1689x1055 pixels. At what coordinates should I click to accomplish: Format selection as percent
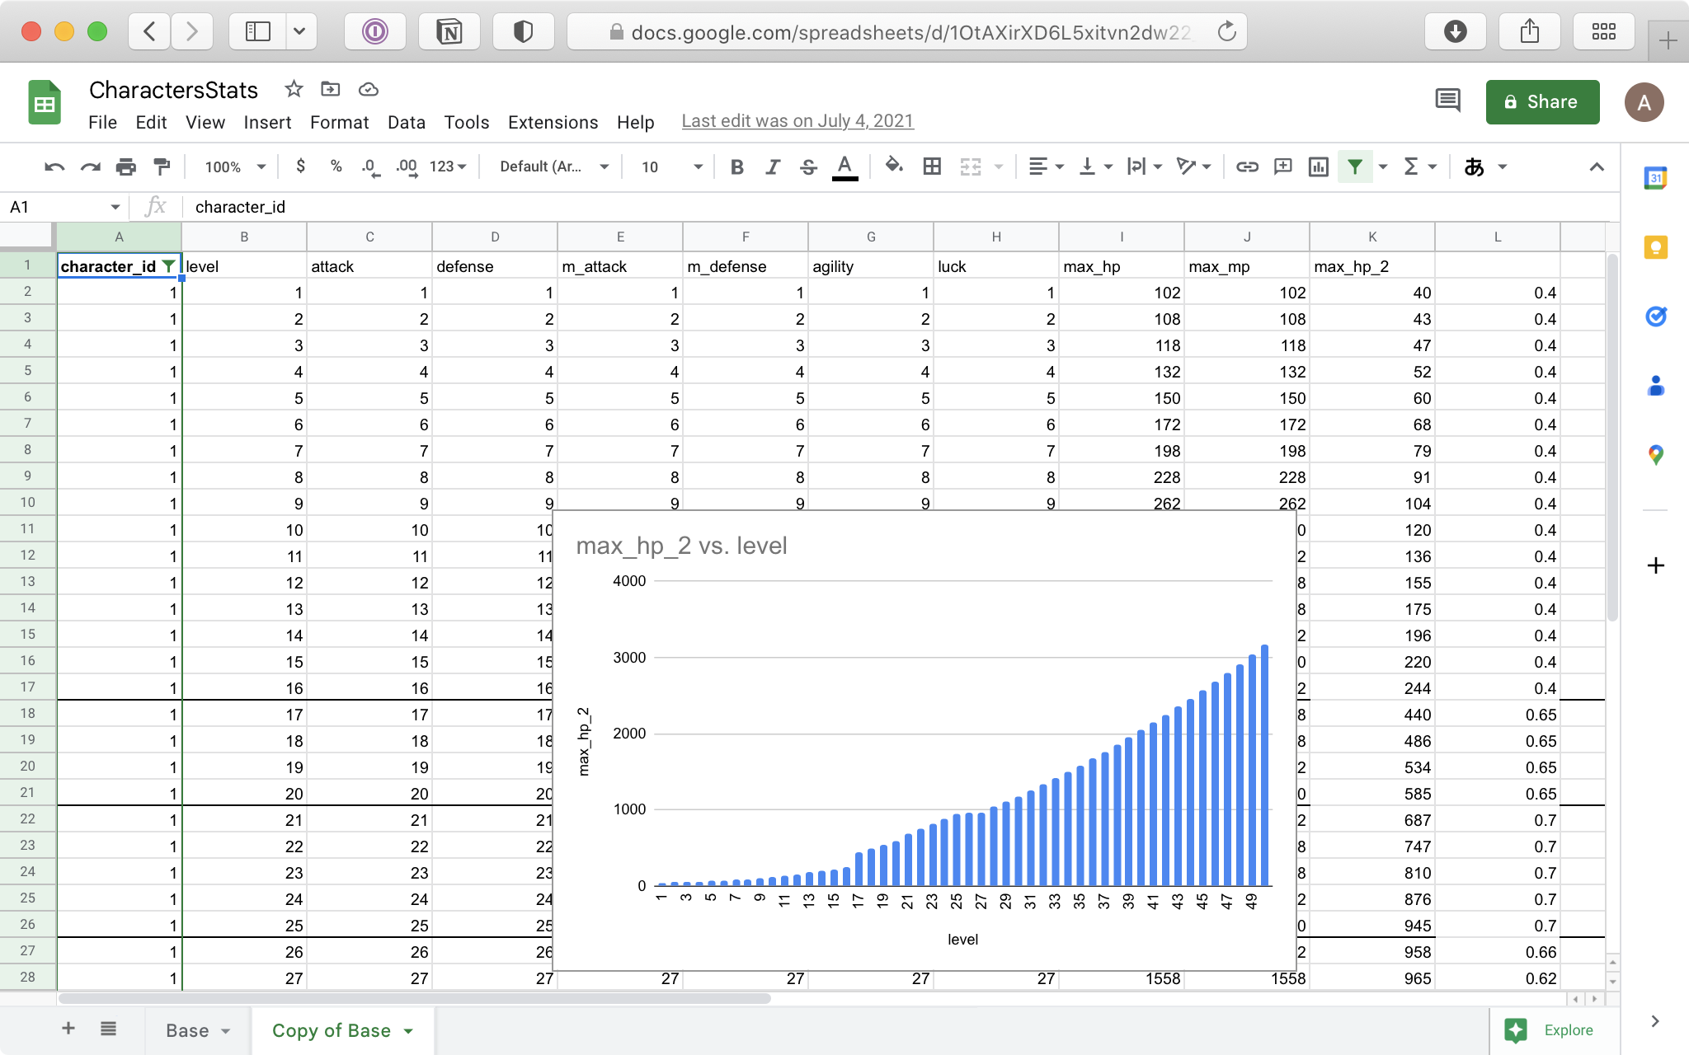click(336, 166)
